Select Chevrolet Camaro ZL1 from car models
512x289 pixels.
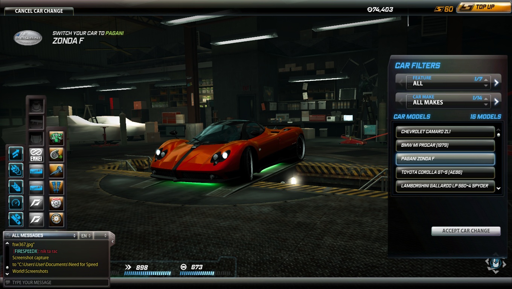445,132
